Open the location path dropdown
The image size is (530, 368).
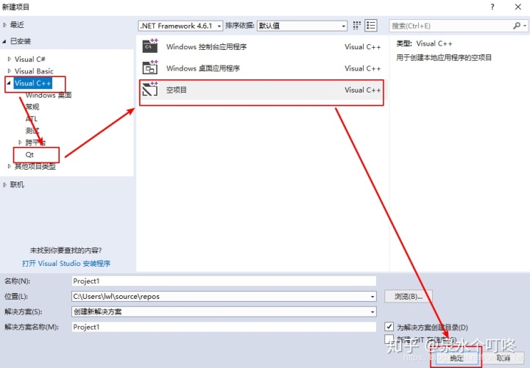coord(372,297)
